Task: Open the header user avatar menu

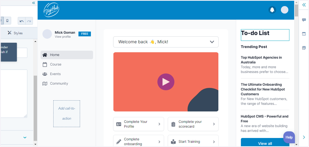Action: point(285,10)
